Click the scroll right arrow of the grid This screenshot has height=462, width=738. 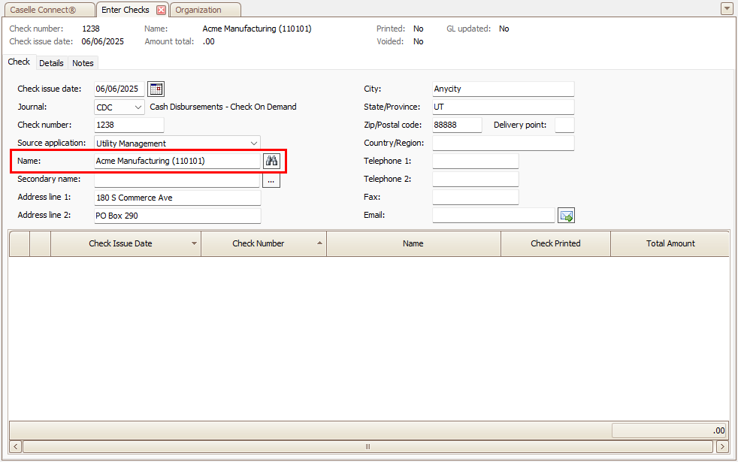(723, 446)
